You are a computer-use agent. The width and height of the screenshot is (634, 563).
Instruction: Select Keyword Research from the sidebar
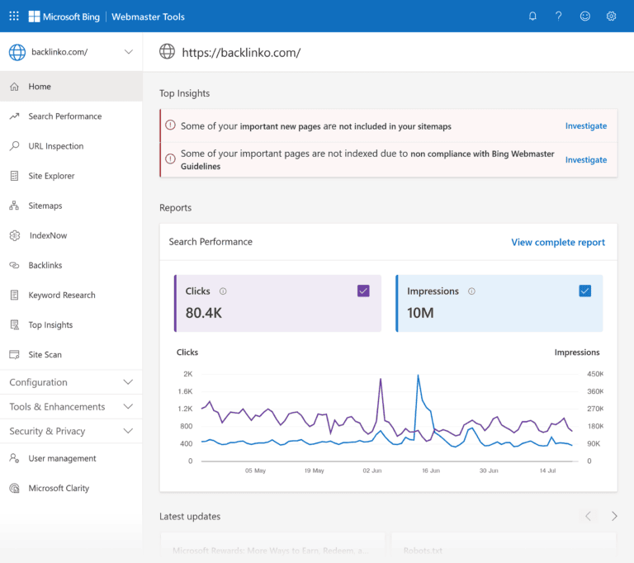[x=61, y=295]
